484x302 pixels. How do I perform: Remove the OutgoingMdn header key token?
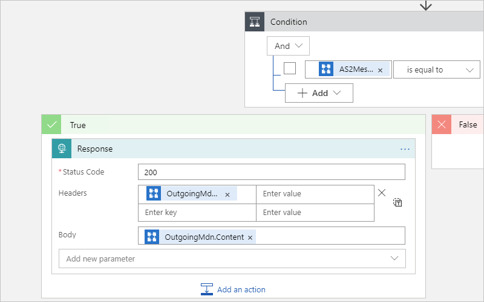point(227,194)
